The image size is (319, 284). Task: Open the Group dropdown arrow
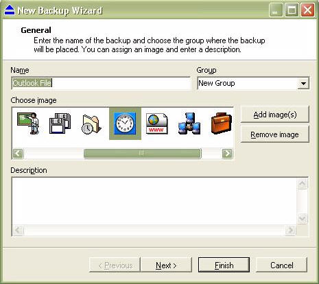[x=303, y=84]
